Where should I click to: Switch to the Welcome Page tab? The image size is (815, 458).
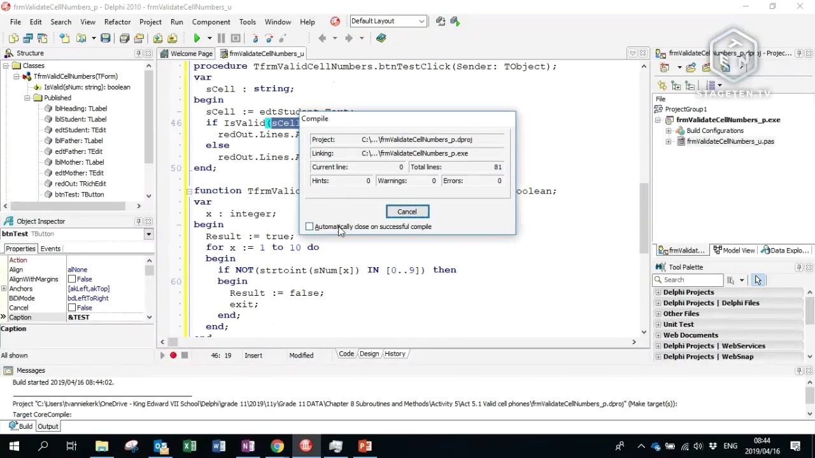(187, 53)
